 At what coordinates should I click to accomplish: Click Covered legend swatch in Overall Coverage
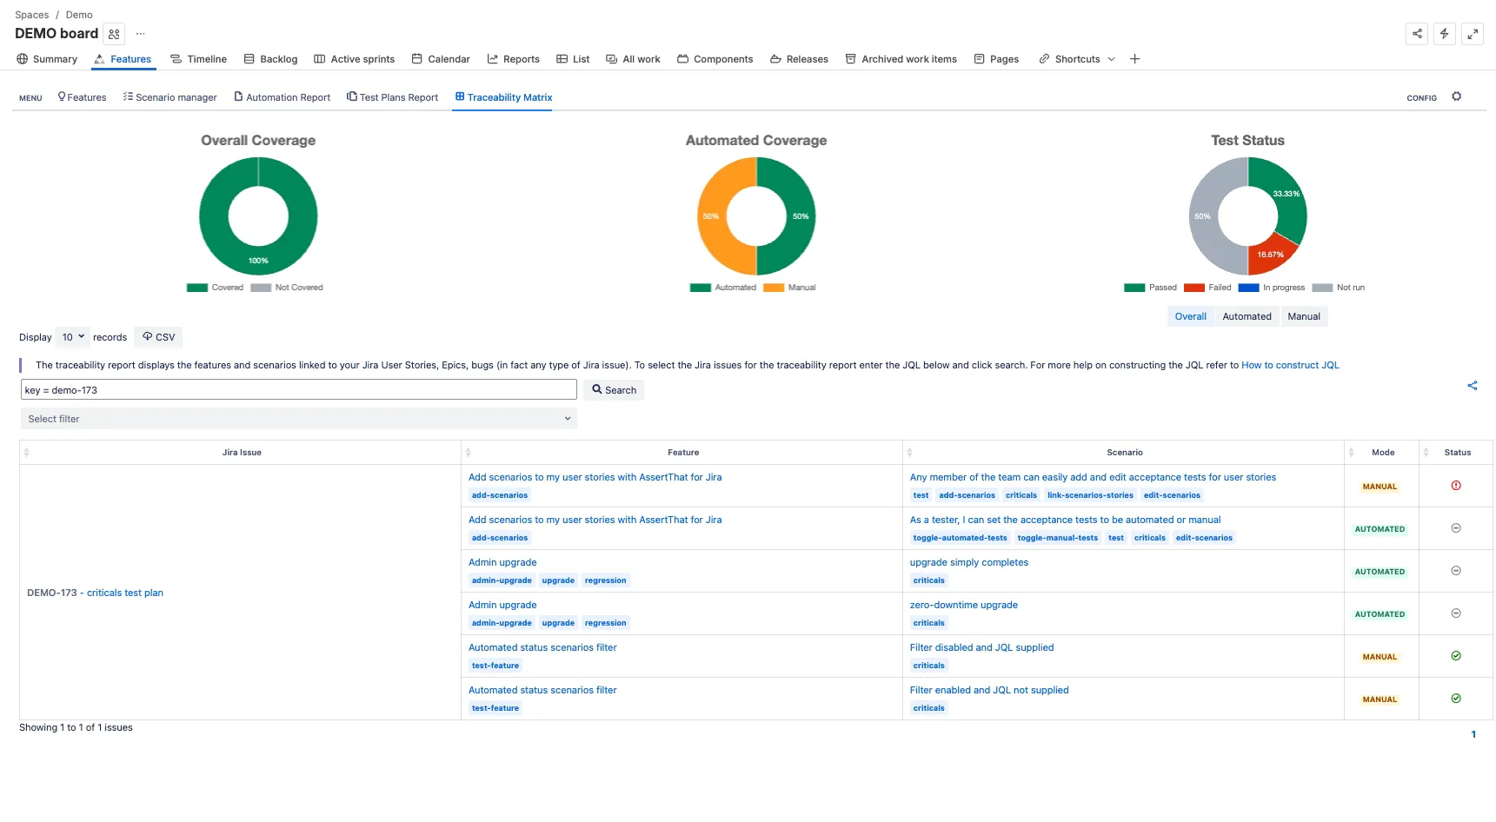click(x=197, y=288)
